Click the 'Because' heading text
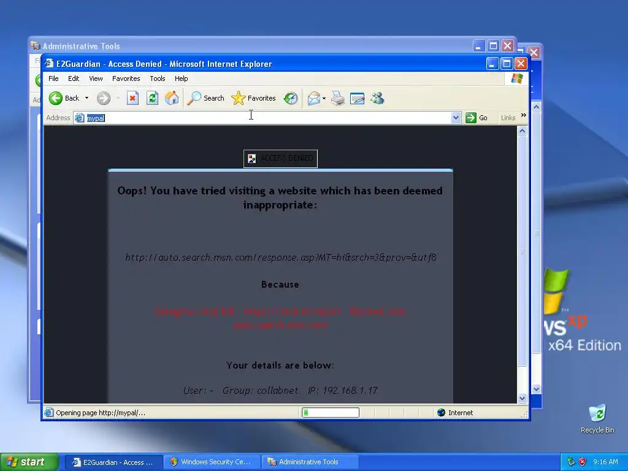The height and width of the screenshot is (471, 628). tap(280, 285)
